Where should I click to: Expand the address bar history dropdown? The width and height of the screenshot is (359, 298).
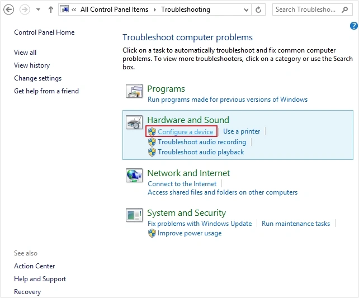pyautogui.click(x=246, y=10)
